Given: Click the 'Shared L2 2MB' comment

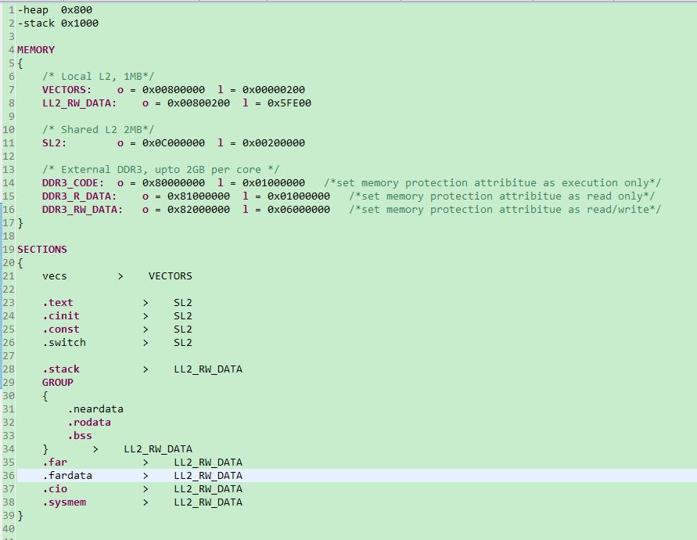Looking at the screenshot, I should click(99, 130).
